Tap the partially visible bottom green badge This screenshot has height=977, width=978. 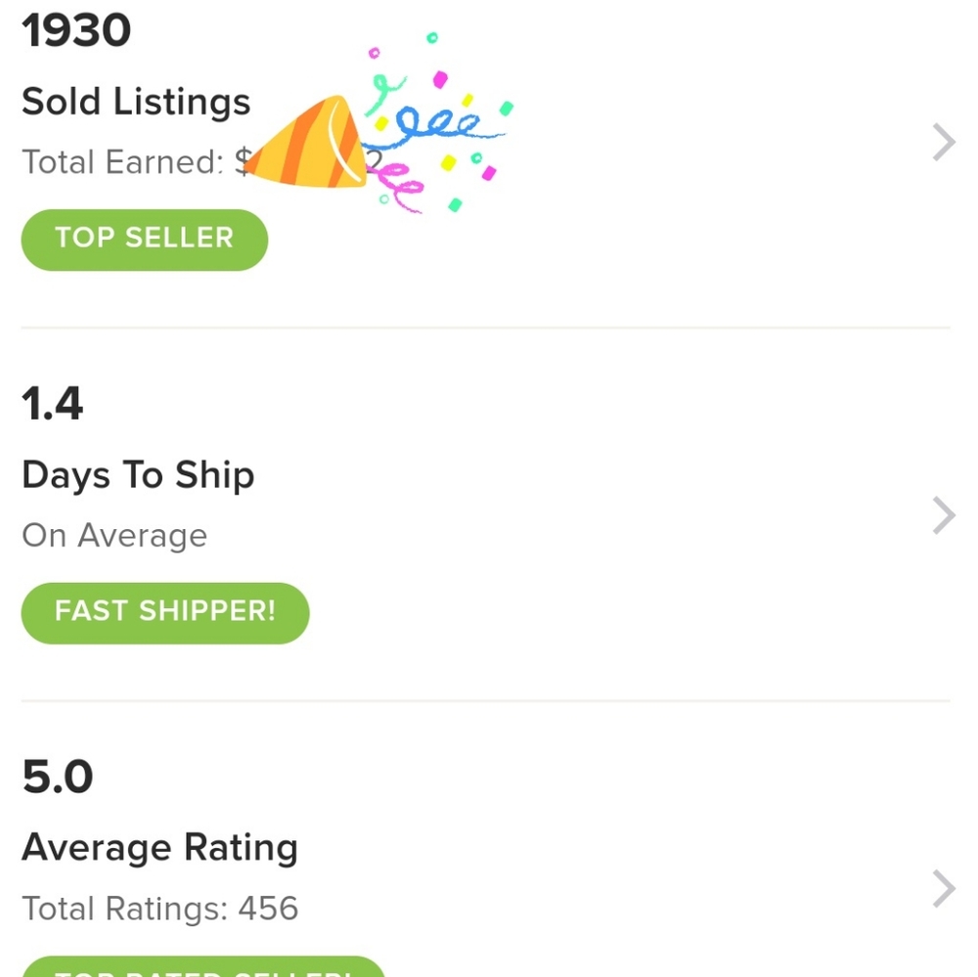coord(203,967)
